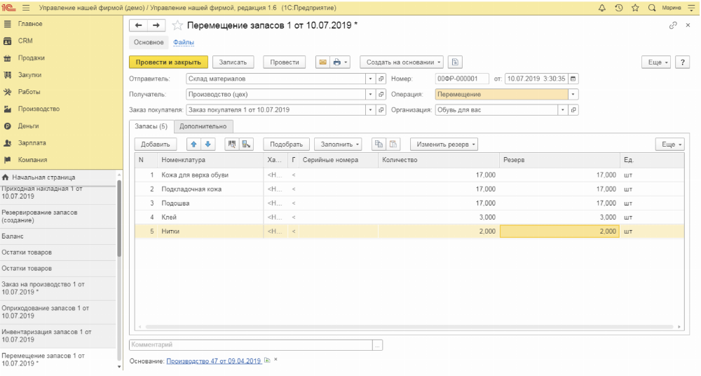The image size is (701, 376).
Task: Open the help question mark button
Action: [x=682, y=62]
